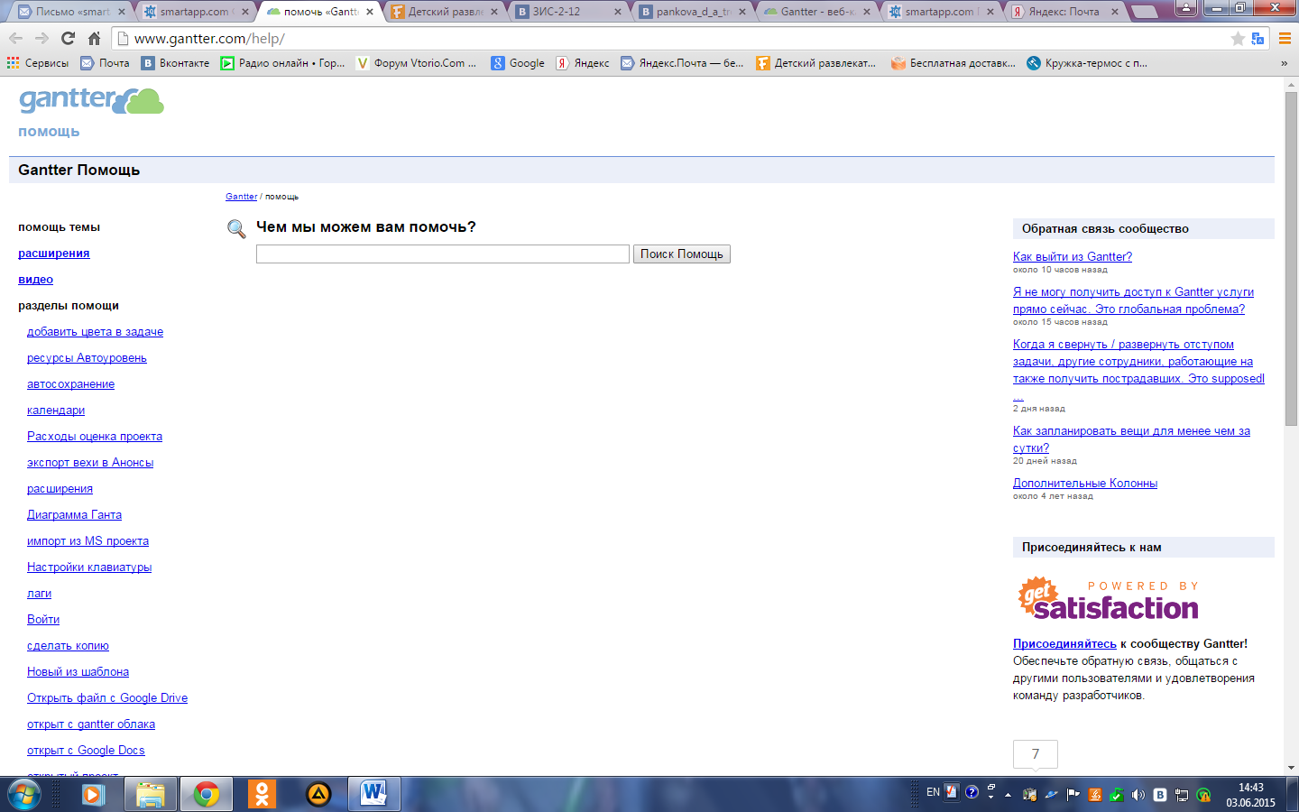This screenshot has height=812, width=1299.
Task: Bookmark this page with the star icon
Action: (1238, 39)
